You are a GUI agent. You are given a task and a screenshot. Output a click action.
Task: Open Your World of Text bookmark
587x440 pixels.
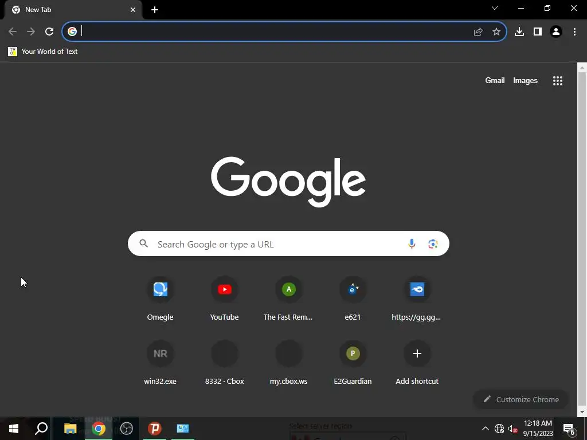tap(43, 52)
